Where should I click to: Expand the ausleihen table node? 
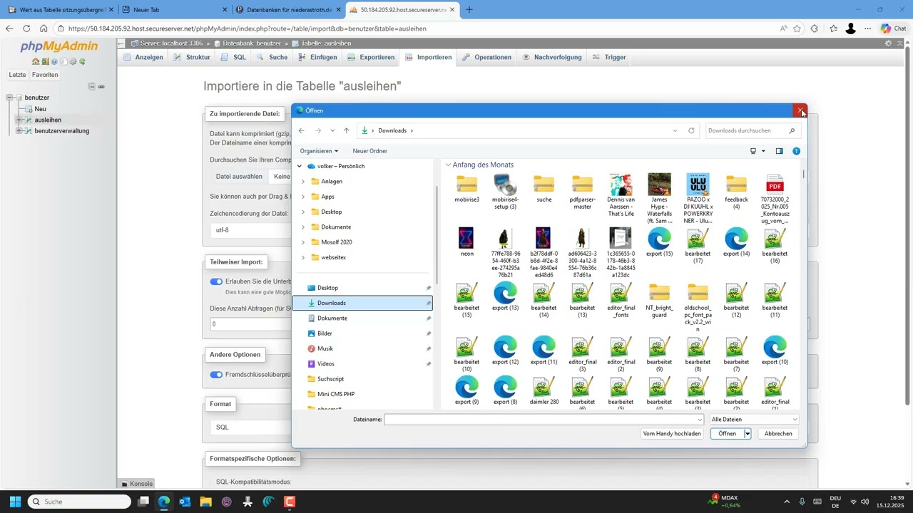pos(19,120)
